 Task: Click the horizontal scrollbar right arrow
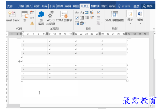click(151, 106)
